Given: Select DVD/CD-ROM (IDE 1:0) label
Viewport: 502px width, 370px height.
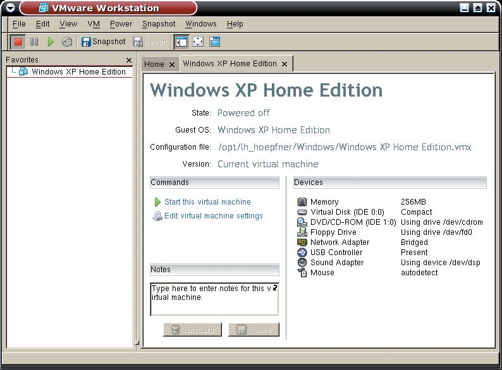Looking at the screenshot, I should pyautogui.click(x=353, y=222).
